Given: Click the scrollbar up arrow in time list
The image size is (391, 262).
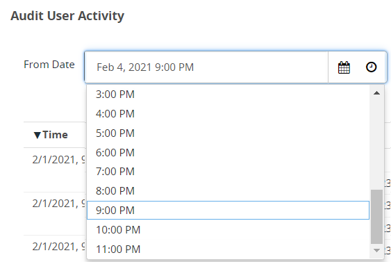Looking at the screenshot, I should pyautogui.click(x=376, y=93).
